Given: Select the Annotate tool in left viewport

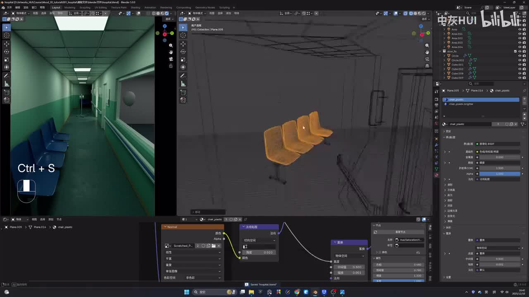Looking at the screenshot, I should 6,76.
